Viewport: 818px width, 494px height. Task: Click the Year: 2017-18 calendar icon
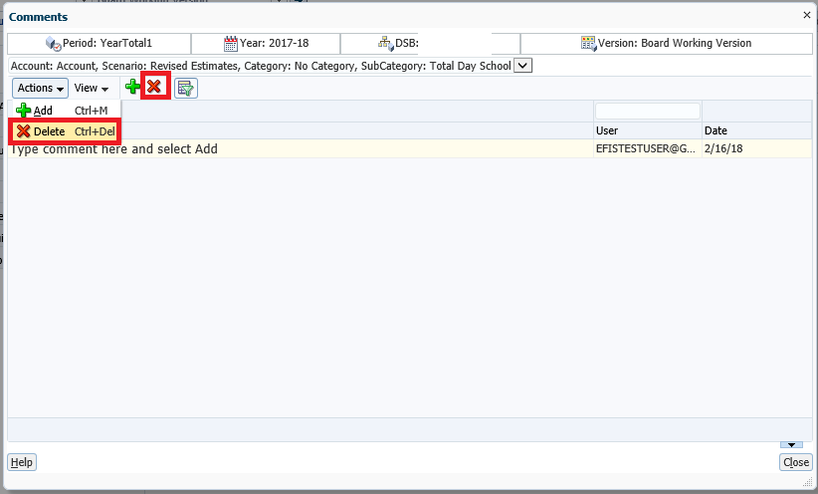[x=231, y=44]
